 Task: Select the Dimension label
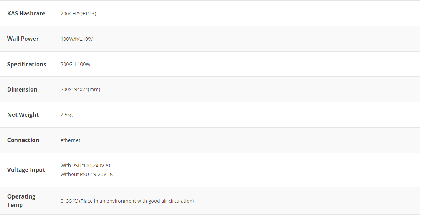[22, 89]
